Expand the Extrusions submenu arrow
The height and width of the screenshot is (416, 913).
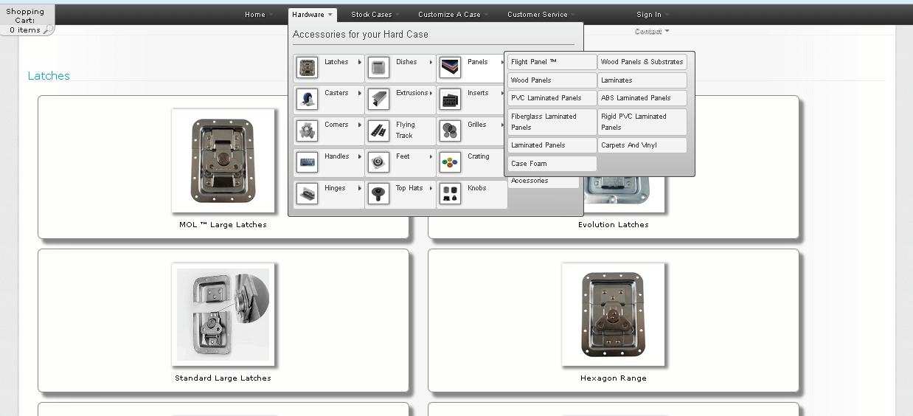click(x=431, y=94)
